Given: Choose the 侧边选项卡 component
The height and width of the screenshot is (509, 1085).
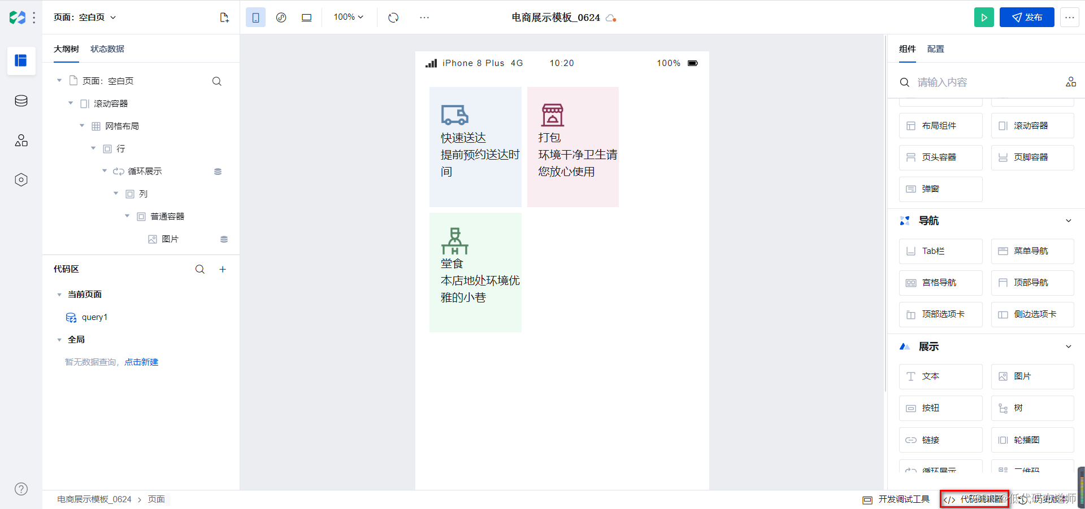Looking at the screenshot, I should (1032, 314).
